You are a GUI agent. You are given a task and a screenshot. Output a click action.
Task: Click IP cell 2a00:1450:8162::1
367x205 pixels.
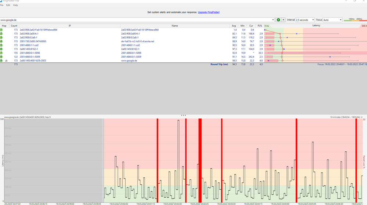(x=29, y=49)
